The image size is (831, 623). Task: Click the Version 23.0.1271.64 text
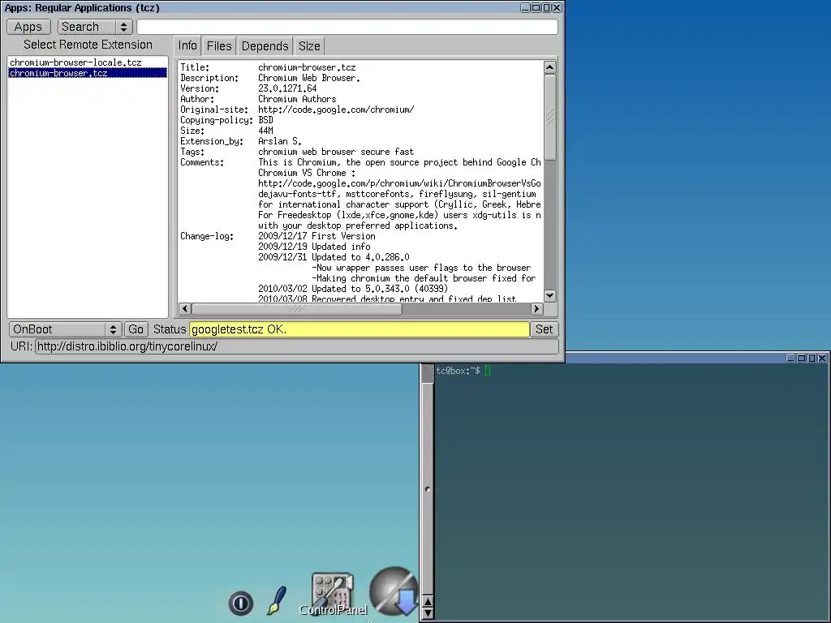(287, 88)
